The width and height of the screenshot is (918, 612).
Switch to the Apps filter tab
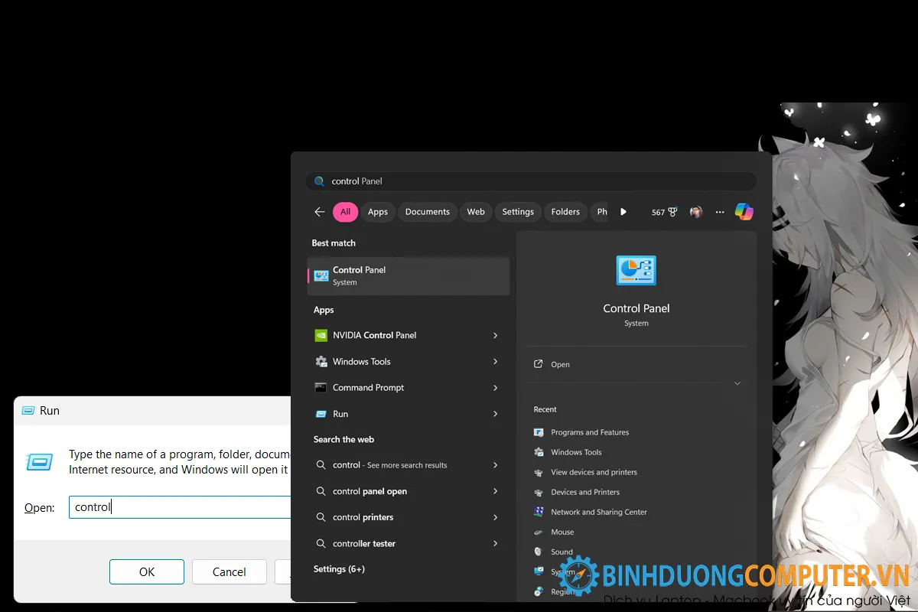tap(378, 212)
